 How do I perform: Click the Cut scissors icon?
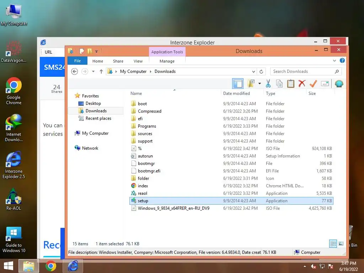[268, 84]
